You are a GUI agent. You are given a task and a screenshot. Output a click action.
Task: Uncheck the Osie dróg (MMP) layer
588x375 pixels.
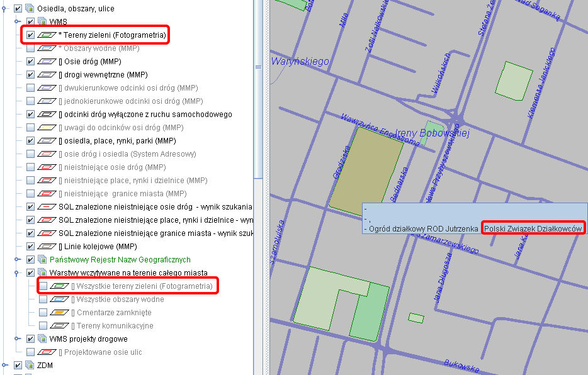pos(30,62)
